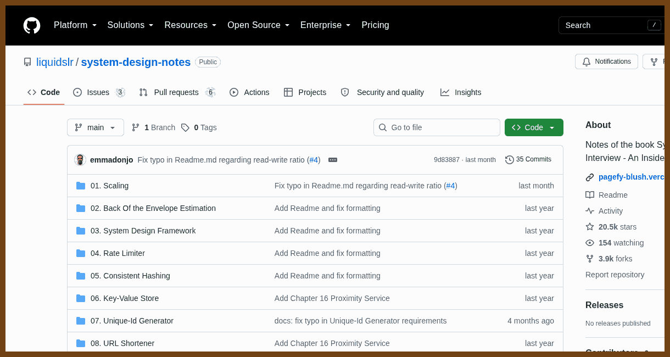Open the liquidslr owner profile link
Viewport: 670px width, 357px height.
coord(55,62)
